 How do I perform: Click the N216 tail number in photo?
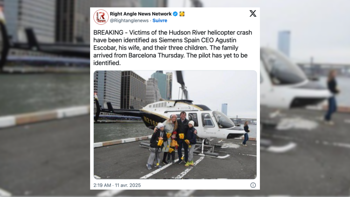coord(150,121)
